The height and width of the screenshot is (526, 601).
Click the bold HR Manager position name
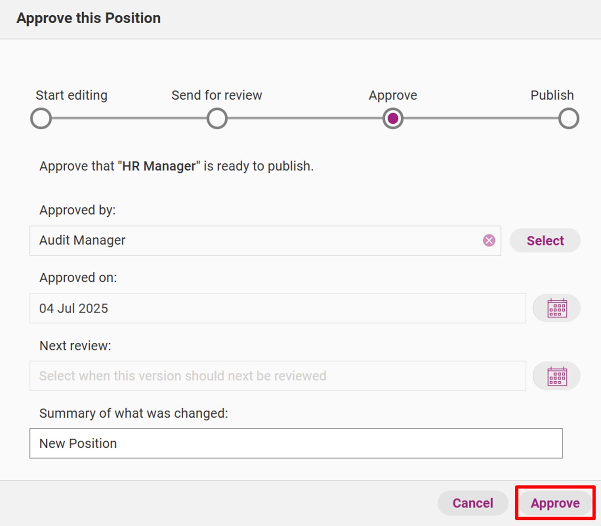coord(159,166)
